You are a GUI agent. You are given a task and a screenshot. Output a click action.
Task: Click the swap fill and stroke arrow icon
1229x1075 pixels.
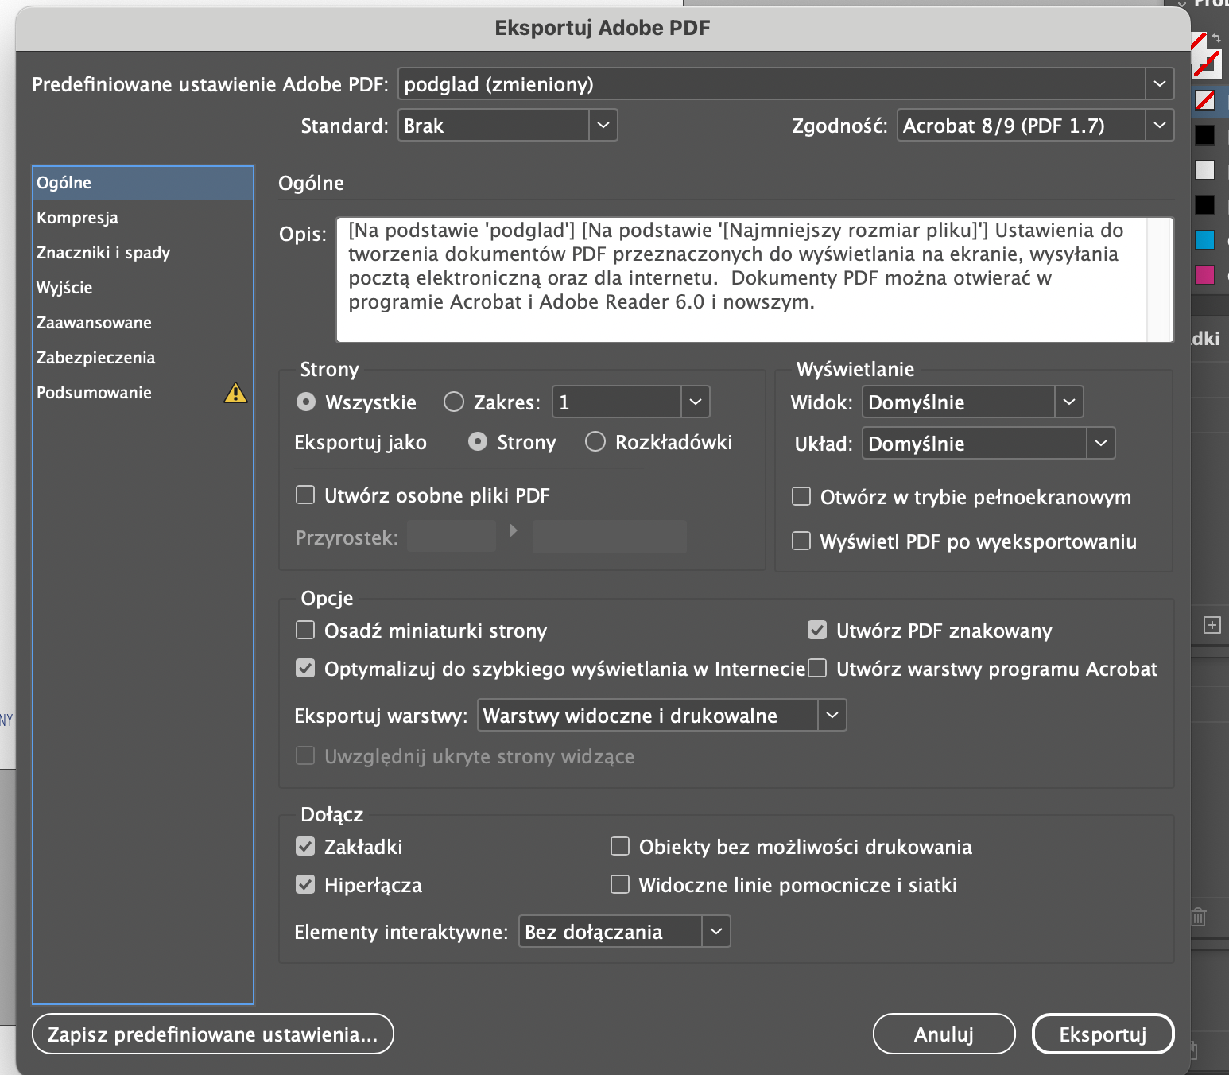tap(1216, 38)
